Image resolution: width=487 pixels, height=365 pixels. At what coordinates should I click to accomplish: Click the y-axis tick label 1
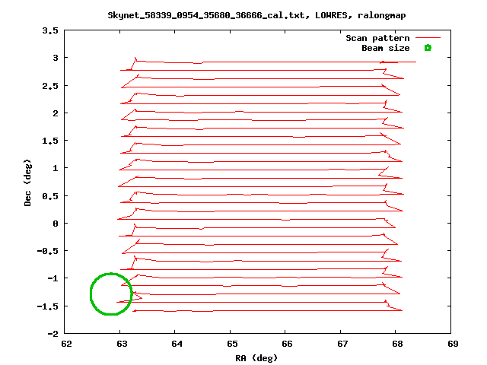[x=56, y=168]
